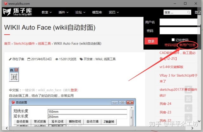Click the Auto Face plugin toolbar thumbnail
The image size is (203, 132).
click(14, 74)
